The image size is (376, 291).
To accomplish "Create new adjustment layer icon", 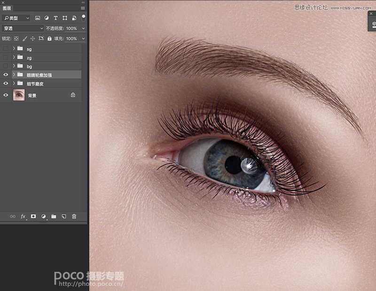I will point(44,216).
